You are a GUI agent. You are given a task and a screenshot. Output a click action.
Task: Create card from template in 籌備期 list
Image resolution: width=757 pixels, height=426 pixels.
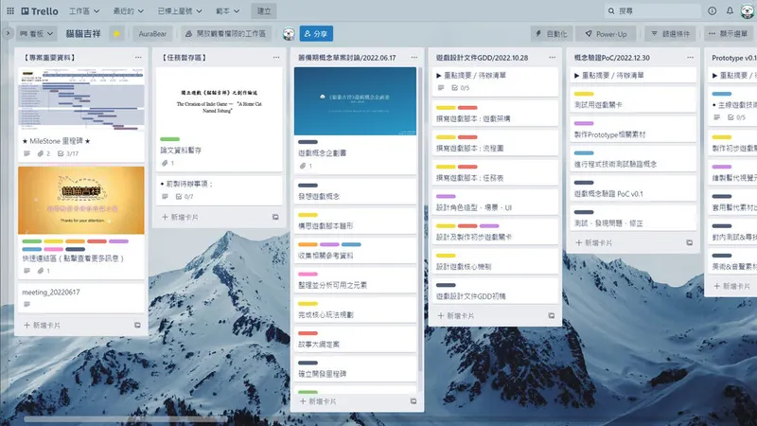[414, 401]
